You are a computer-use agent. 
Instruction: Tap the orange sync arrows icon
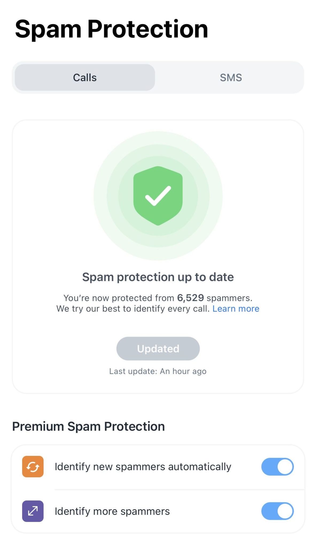(33, 467)
